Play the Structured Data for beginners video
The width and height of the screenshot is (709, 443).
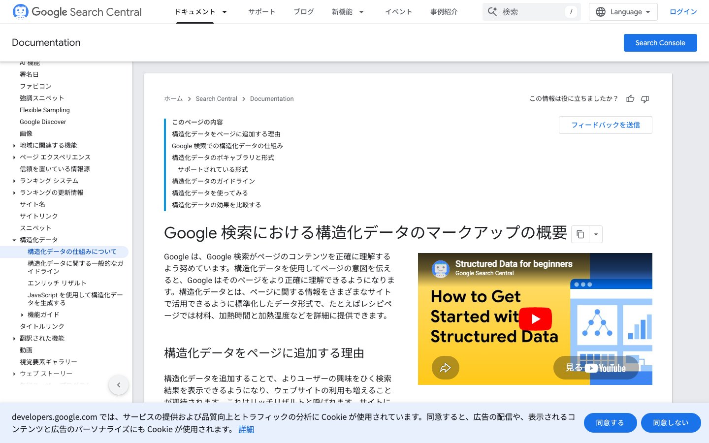click(535, 319)
